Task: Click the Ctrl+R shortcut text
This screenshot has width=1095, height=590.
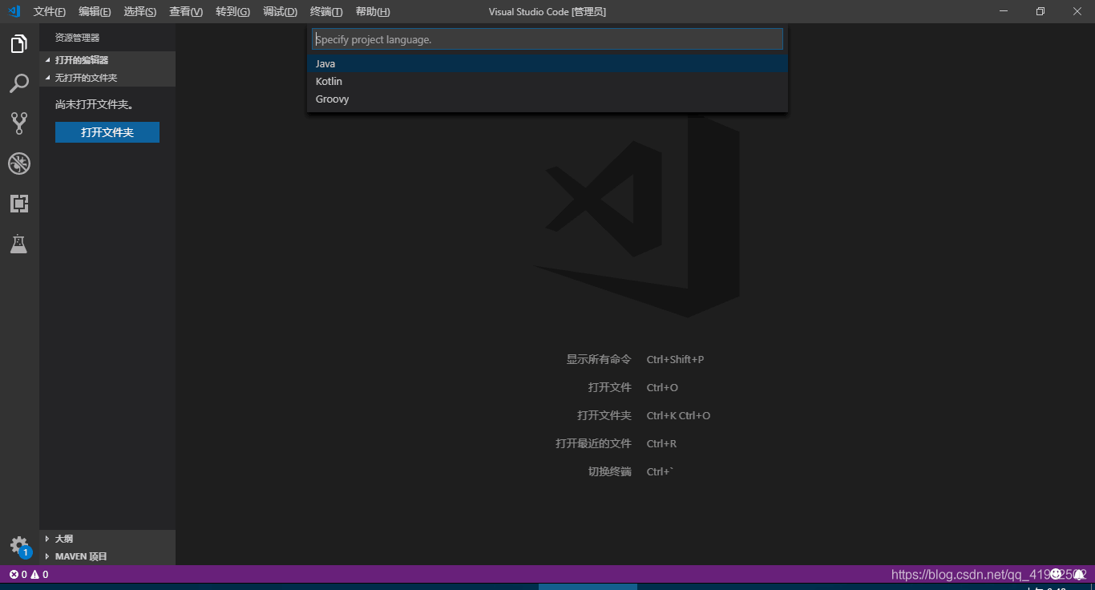Action: [661, 443]
